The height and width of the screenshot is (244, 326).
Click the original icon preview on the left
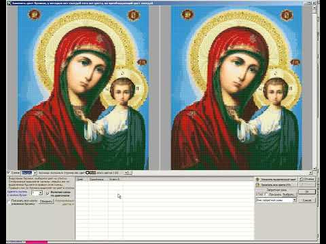click(x=83, y=88)
